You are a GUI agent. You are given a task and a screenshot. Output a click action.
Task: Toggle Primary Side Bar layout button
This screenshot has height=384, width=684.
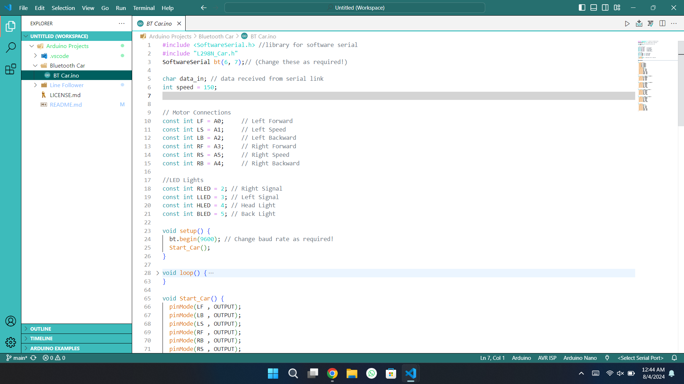[x=582, y=7]
